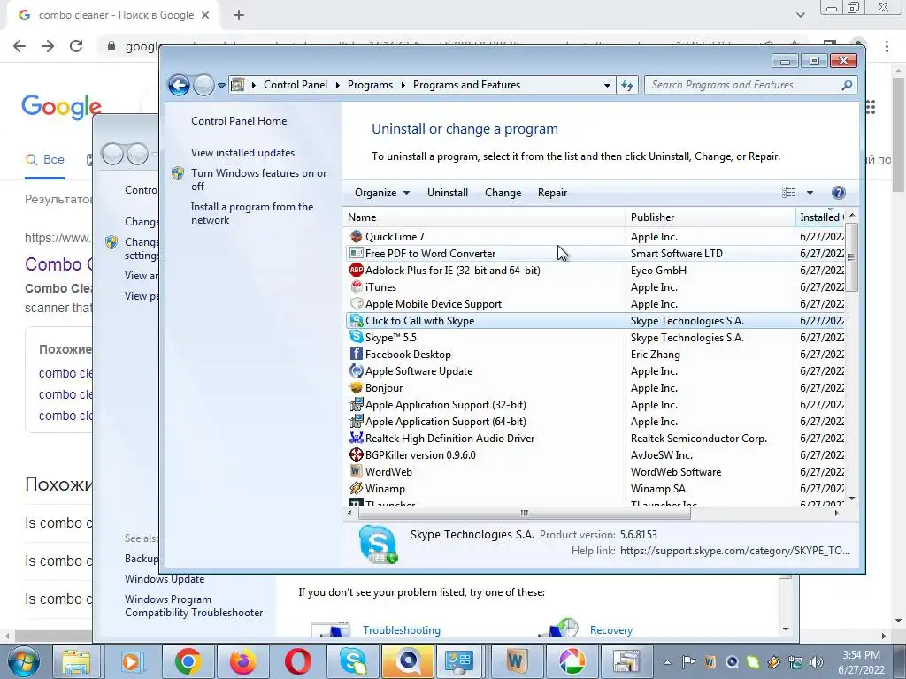Open the change view dropdown arrow
906x679 pixels.
point(810,193)
